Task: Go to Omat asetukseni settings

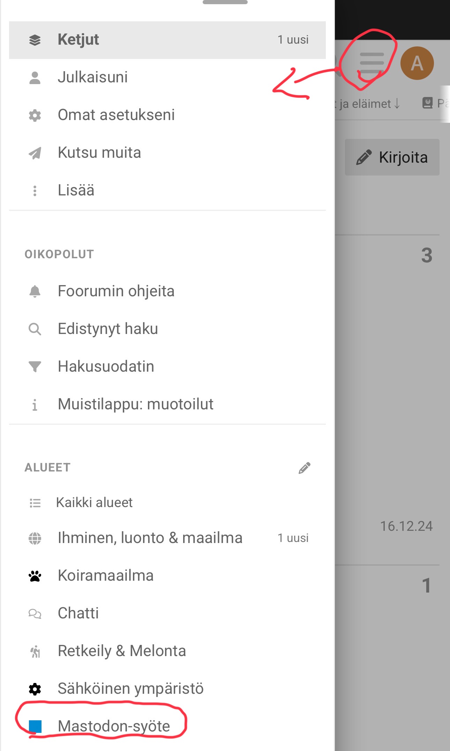Action: click(x=116, y=115)
